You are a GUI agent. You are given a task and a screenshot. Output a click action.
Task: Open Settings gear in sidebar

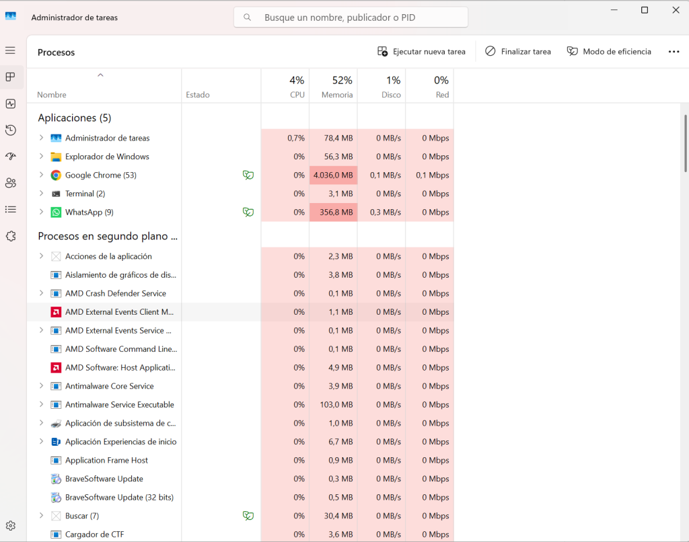(x=11, y=526)
